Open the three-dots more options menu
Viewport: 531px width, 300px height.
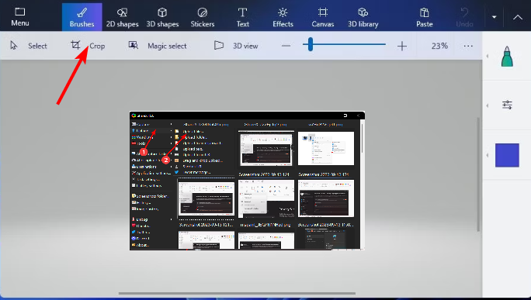[x=468, y=46]
